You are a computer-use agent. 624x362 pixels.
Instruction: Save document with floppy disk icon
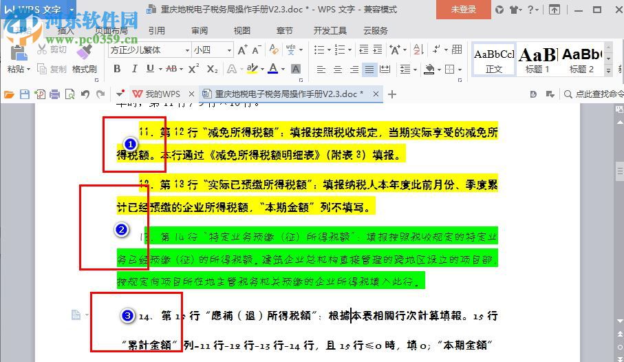tap(25, 94)
